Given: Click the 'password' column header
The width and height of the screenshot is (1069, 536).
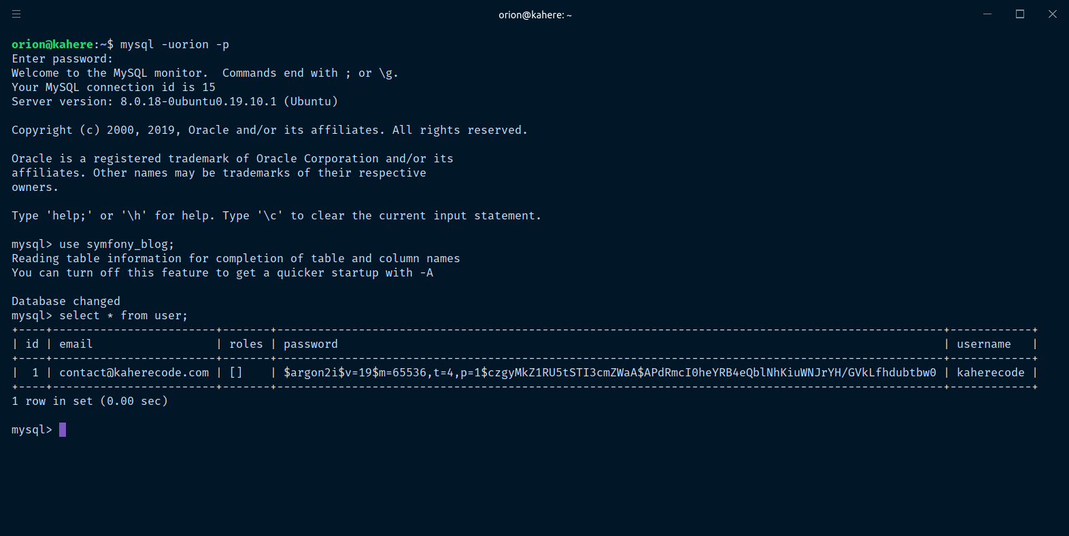Looking at the screenshot, I should click(x=310, y=344).
